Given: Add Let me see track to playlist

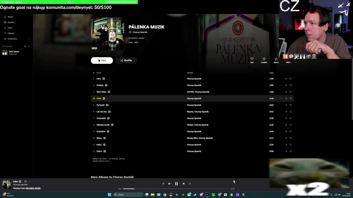Looking at the screenshot, I should click(286, 112).
